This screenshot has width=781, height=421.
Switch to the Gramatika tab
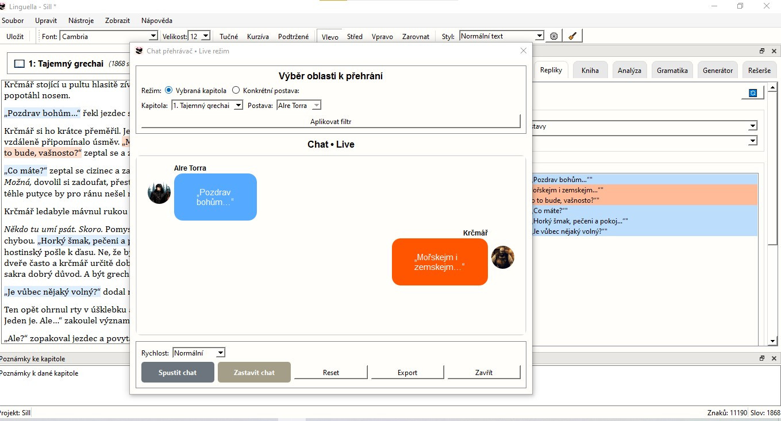pos(672,70)
